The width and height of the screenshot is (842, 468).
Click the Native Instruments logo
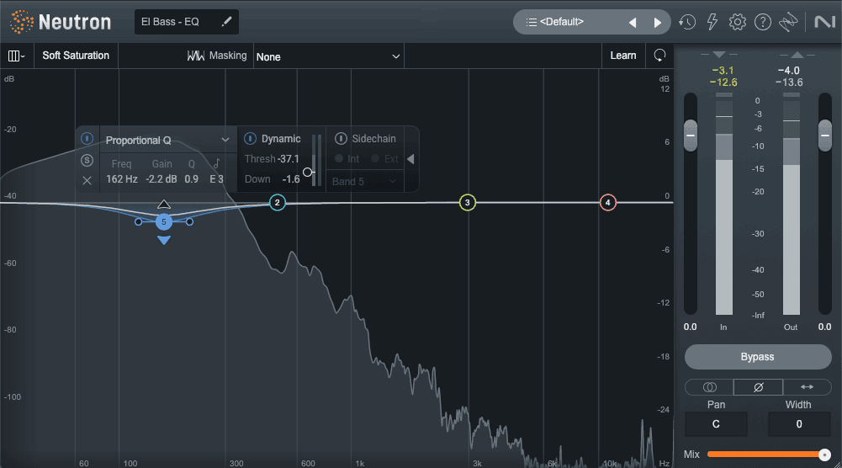[x=824, y=22]
